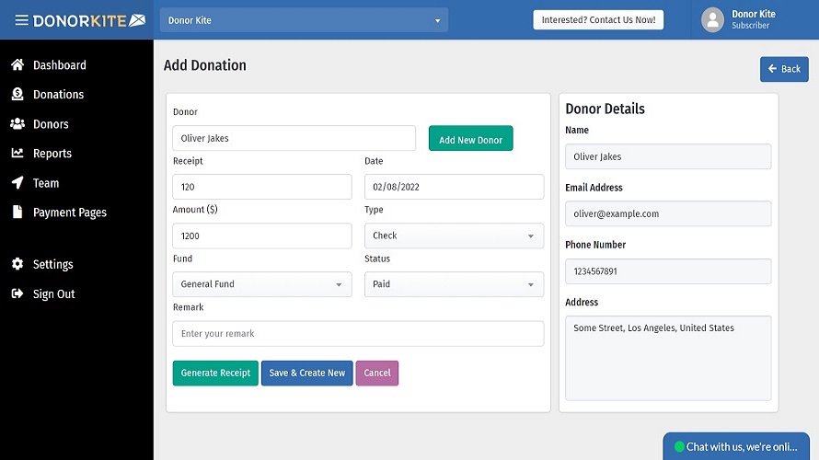Click the hamburger menu icon
Viewport: 819px width, 460px height.
21,20
